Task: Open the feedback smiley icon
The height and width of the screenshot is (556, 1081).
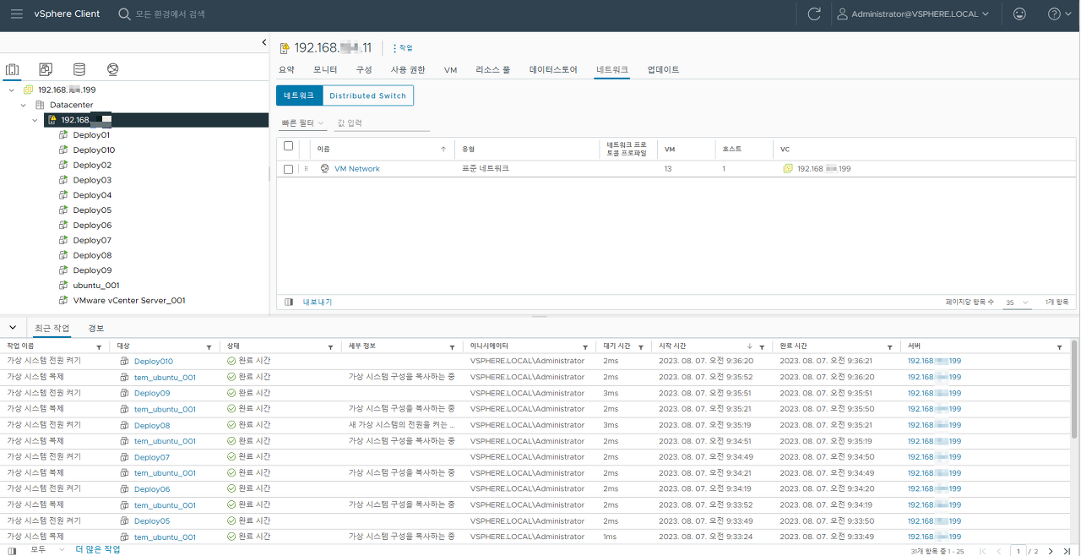Action: (1020, 14)
